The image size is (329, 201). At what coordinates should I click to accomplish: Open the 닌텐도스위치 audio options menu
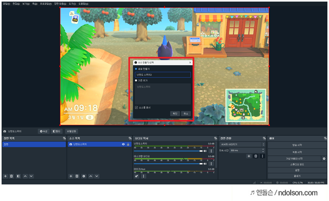point(211,151)
